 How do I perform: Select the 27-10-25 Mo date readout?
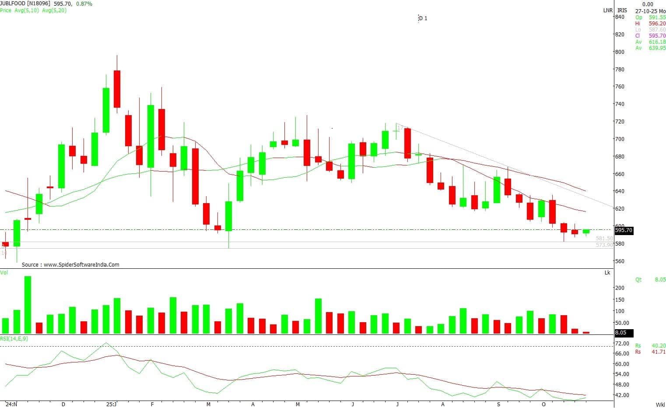[651, 11]
